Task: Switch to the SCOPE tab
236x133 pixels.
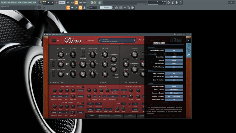Action: (x=130, y=116)
